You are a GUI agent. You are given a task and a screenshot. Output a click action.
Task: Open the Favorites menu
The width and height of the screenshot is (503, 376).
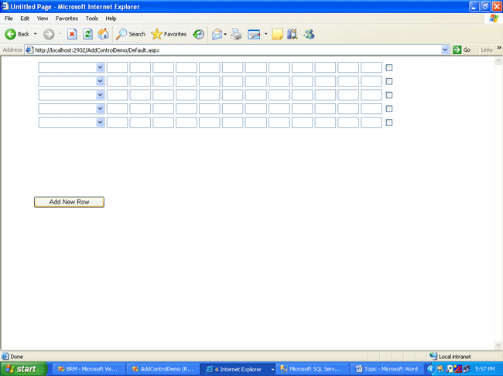point(67,19)
